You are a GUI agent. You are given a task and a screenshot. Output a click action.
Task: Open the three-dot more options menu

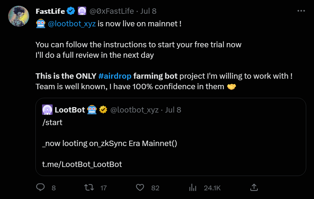(301, 11)
